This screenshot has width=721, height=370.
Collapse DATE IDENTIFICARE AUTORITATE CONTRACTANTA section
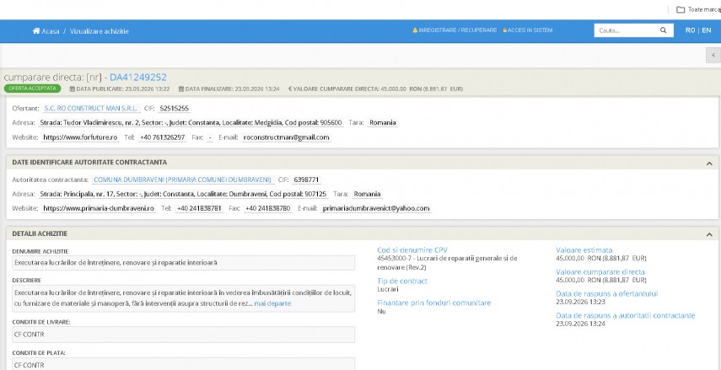[709, 164]
